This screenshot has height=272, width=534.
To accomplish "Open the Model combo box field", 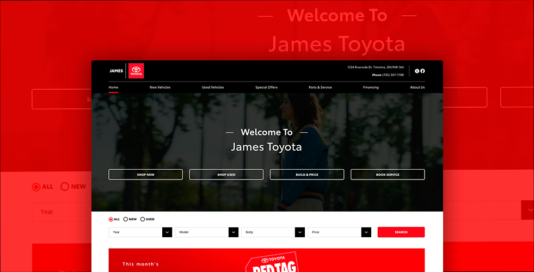I will click(207, 232).
